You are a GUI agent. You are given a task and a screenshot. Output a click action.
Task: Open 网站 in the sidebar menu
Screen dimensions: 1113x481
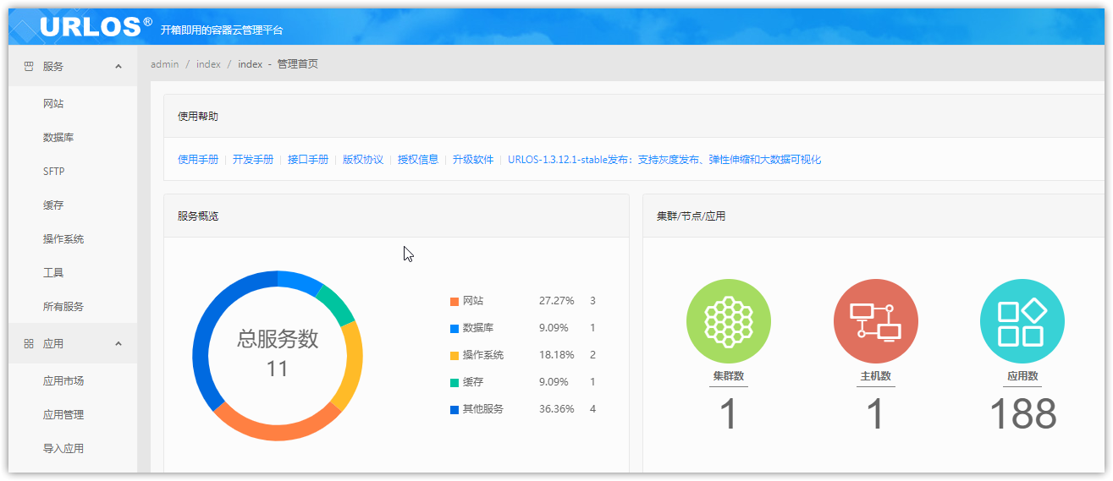(x=53, y=104)
